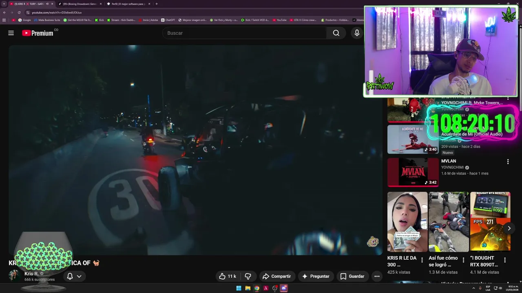522x293 pixels.
Task: Open the KRIS R LE DA 300 short
Action: [407, 222]
